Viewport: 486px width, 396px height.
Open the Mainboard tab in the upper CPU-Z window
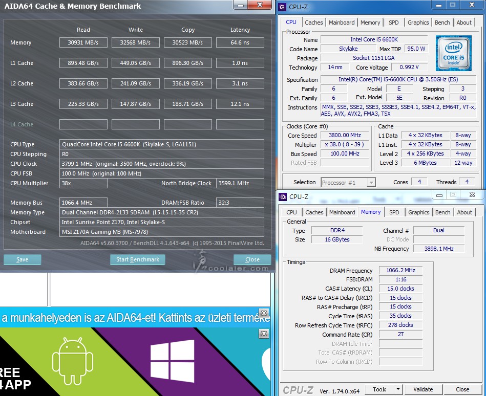pyautogui.click(x=342, y=23)
